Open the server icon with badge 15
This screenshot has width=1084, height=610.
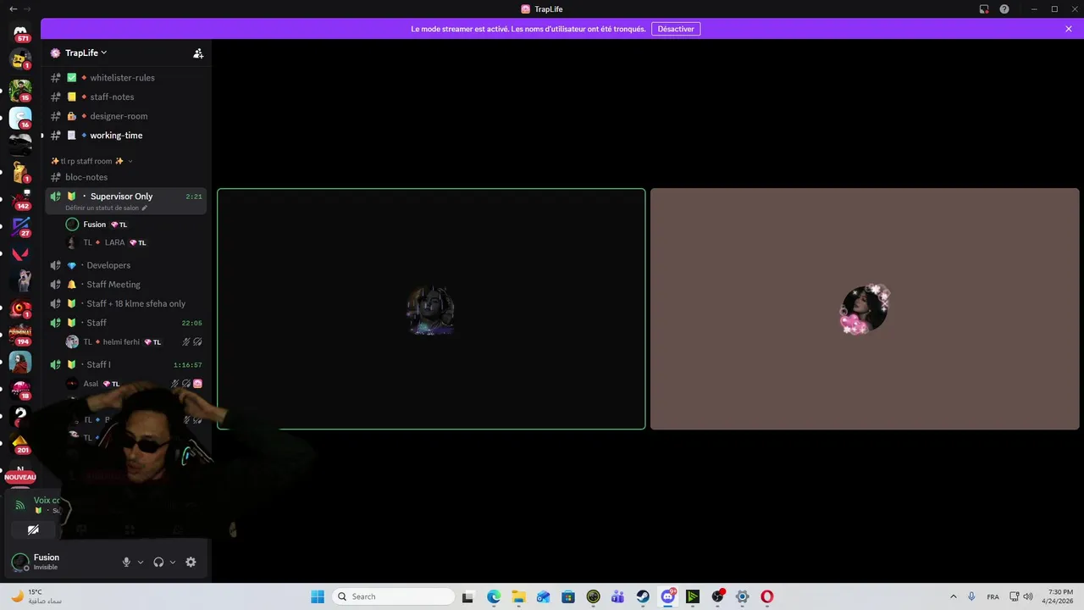click(20, 91)
